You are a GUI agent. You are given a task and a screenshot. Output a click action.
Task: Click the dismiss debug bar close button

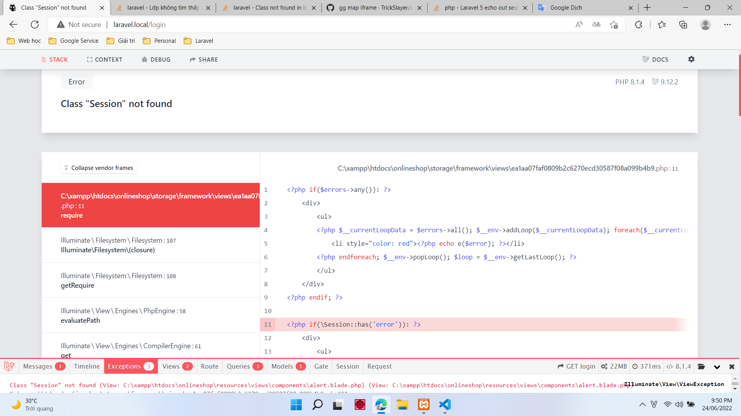pyautogui.click(x=732, y=366)
